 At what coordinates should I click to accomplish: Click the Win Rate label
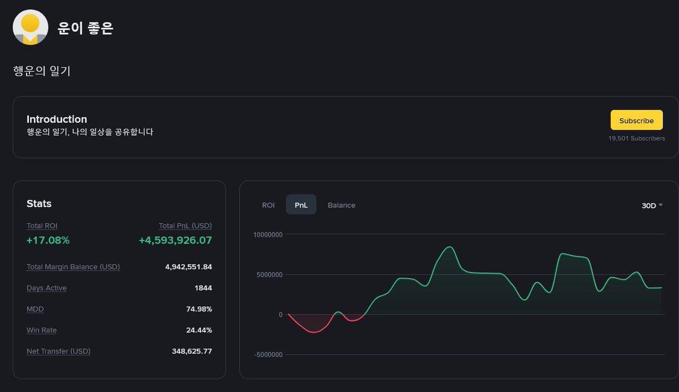pos(41,330)
